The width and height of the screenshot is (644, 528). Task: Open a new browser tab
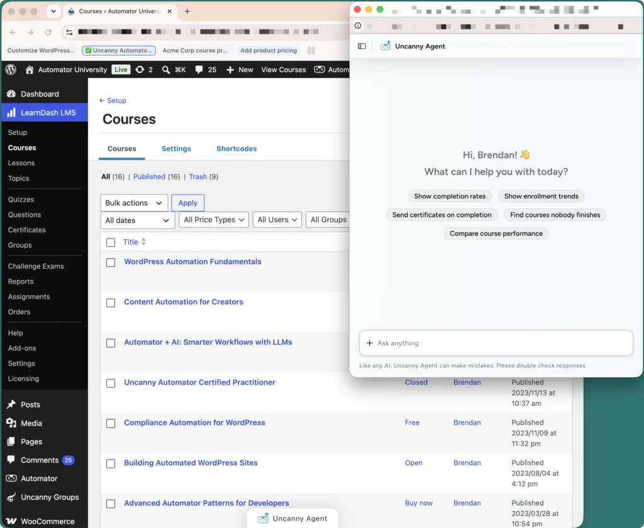tap(187, 11)
